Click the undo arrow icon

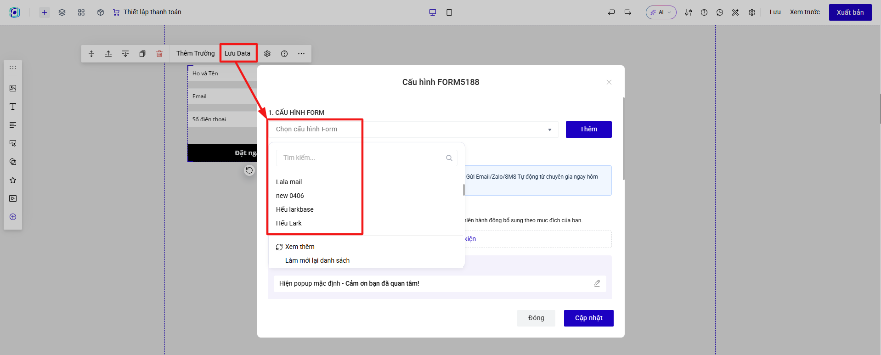(611, 12)
